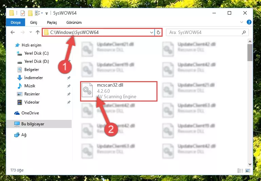The width and height of the screenshot is (261, 181).
Task: Expand the address bar history dropdown
Action: click(151, 32)
